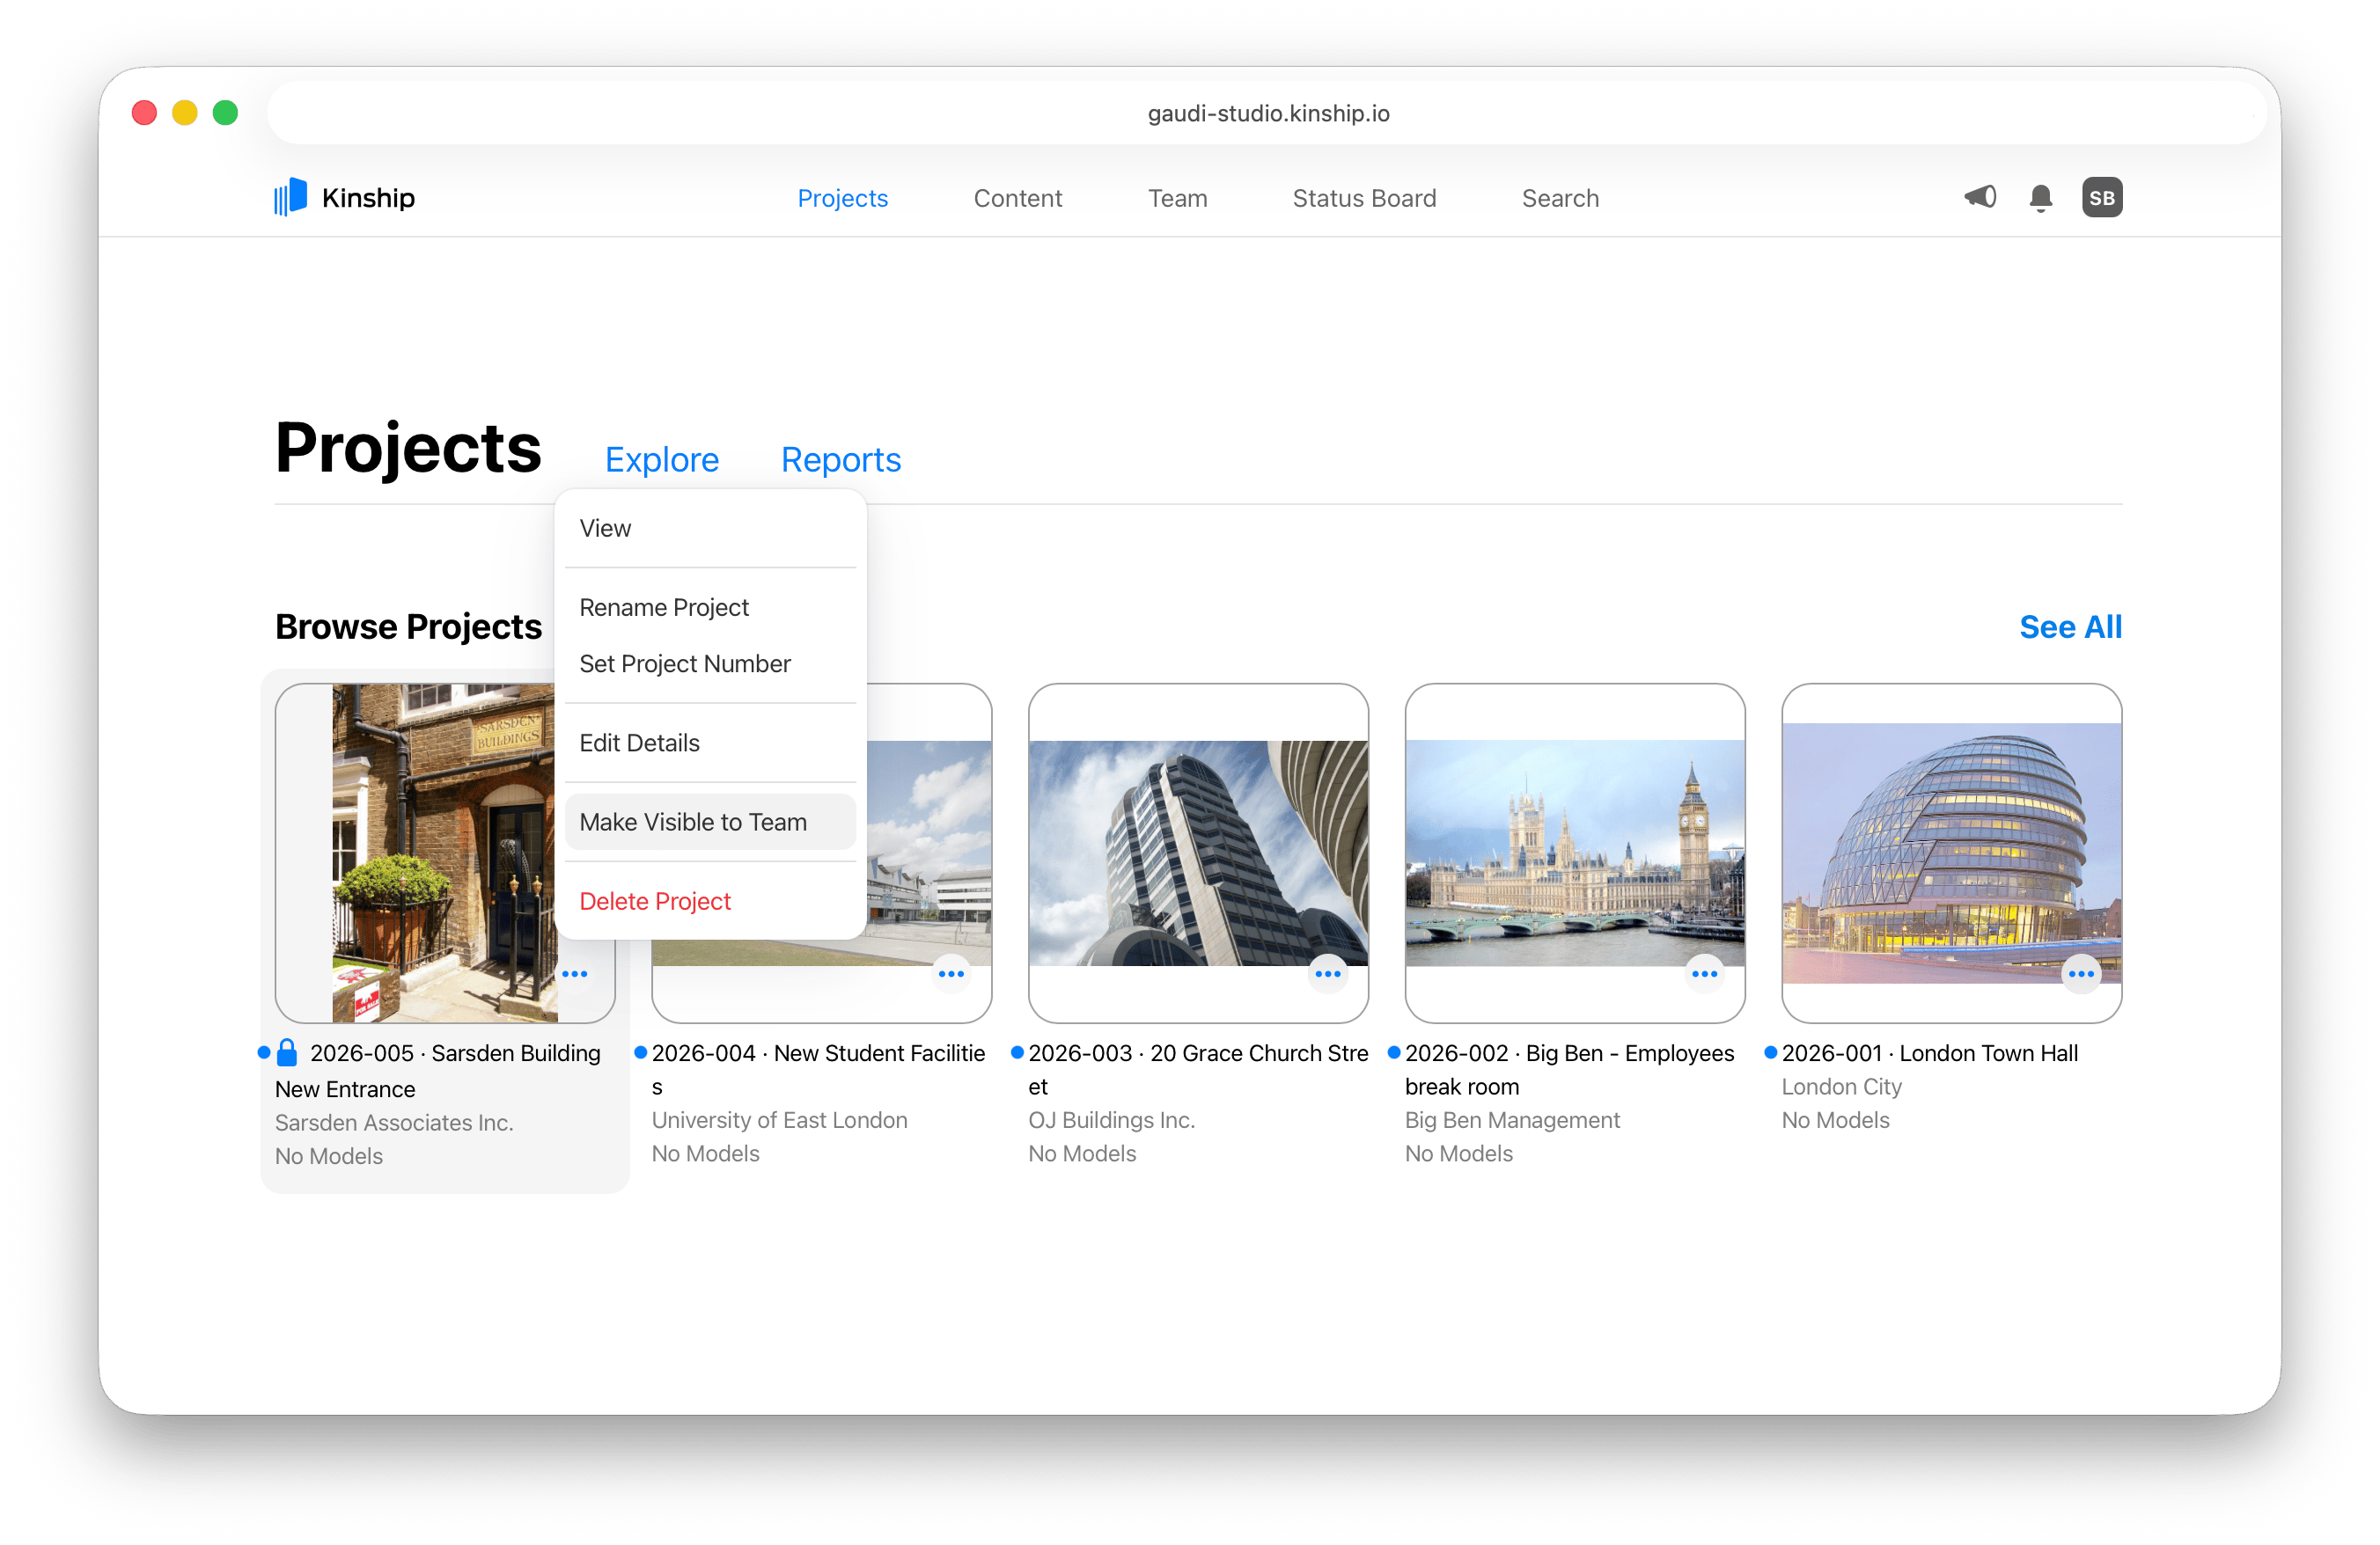This screenshot has width=2380, height=1545.
Task: Open the Search nav tab
Action: pyautogui.click(x=1560, y=198)
